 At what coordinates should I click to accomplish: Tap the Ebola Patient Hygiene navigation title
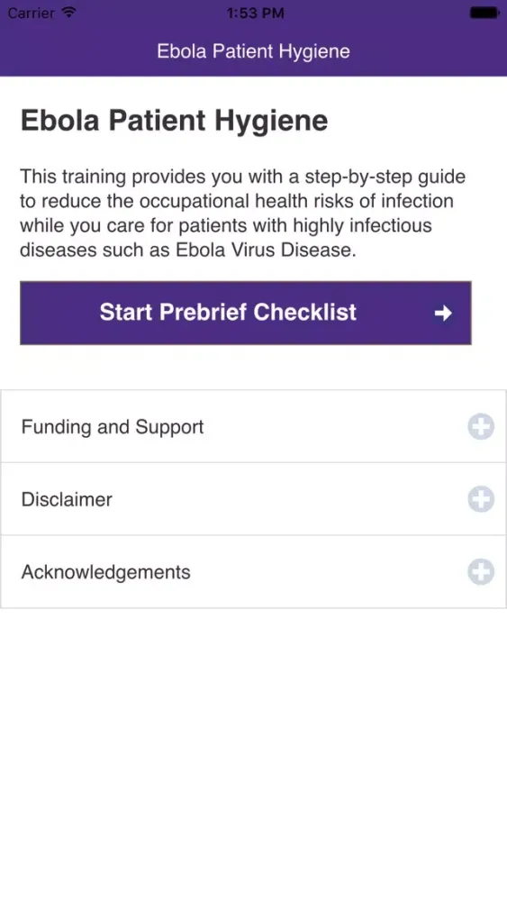tap(253, 51)
